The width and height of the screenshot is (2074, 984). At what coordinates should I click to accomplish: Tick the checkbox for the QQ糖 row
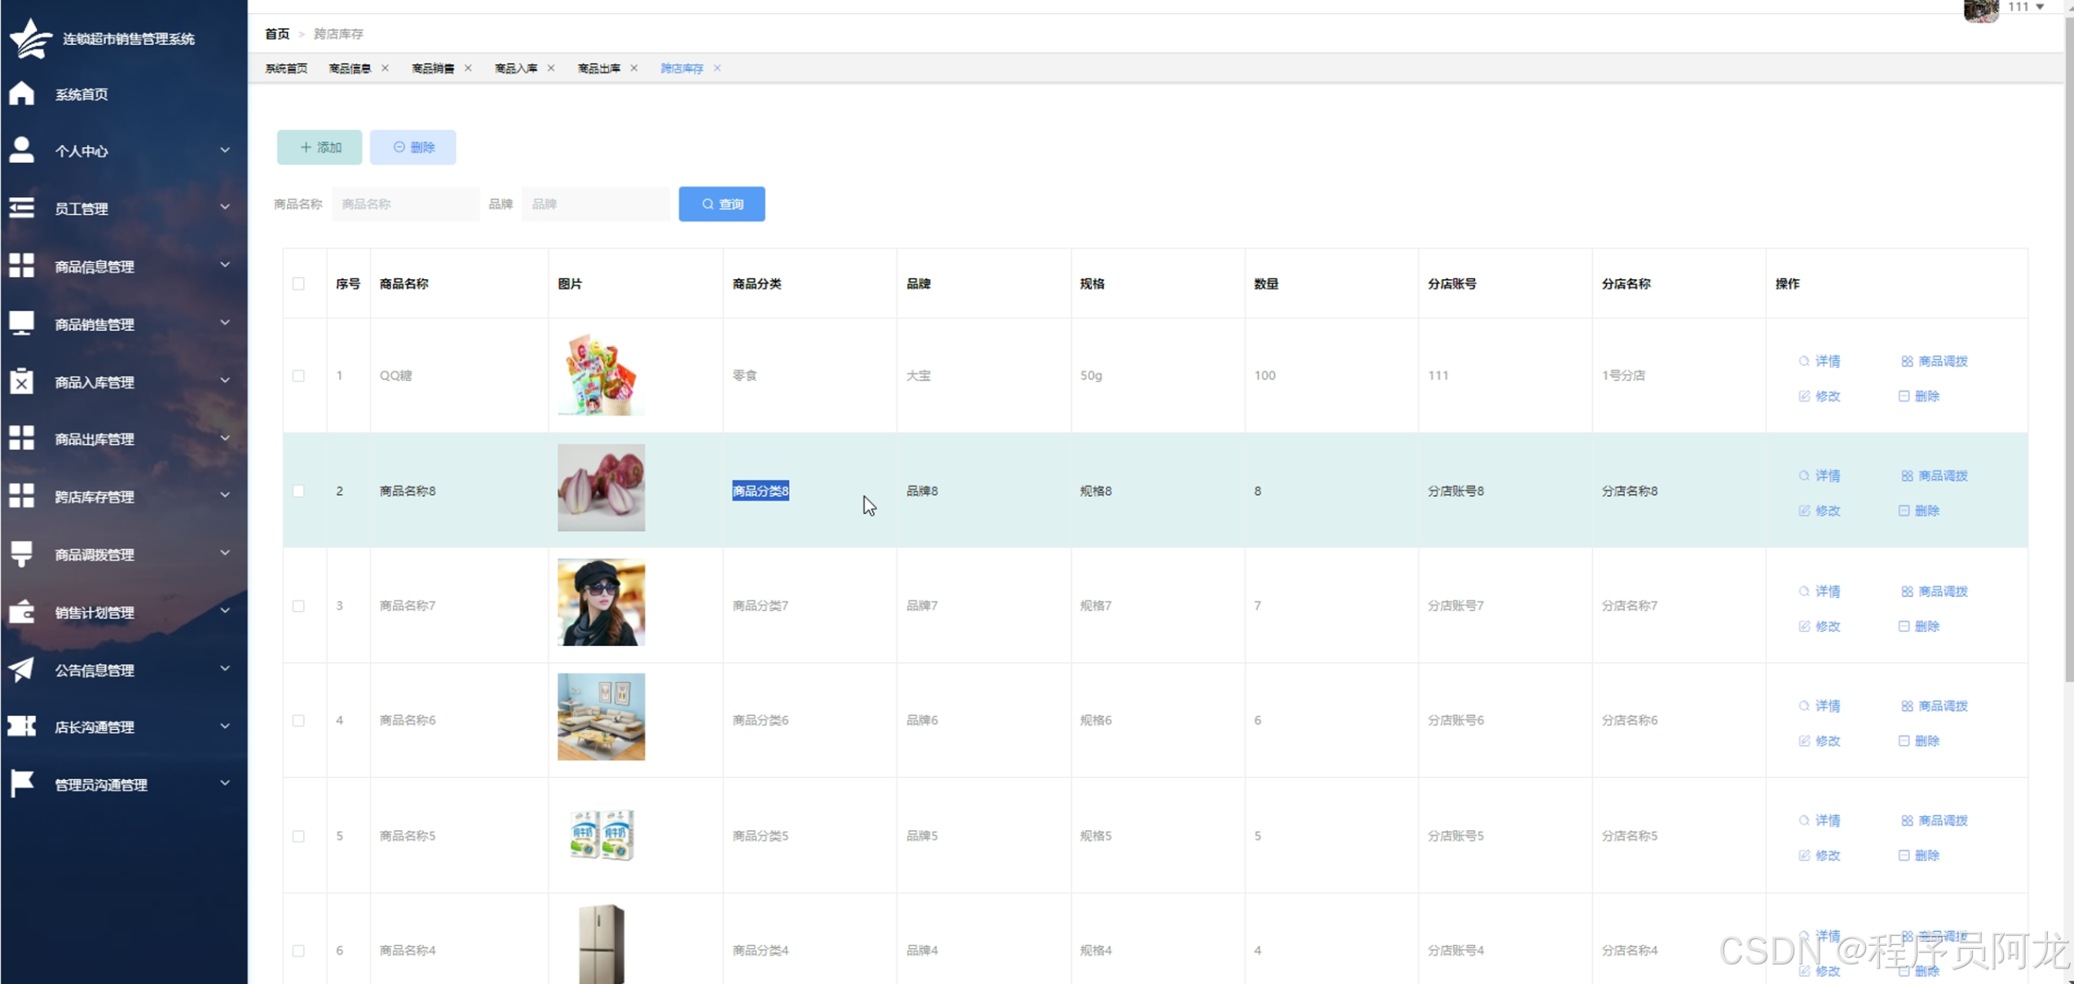coord(298,376)
